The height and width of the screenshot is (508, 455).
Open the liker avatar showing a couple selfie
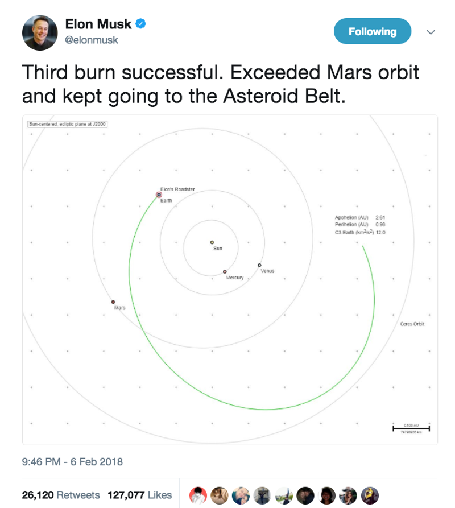pos(241,494)
